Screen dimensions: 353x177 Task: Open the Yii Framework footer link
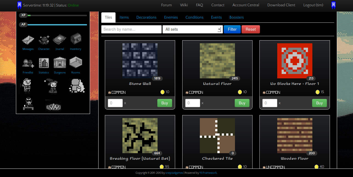[208, 173]
